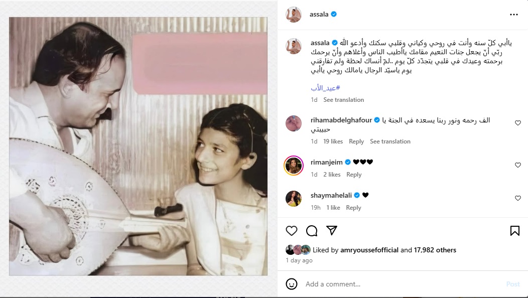Image resolution: width=528 pixels, height=298 pixels.
Task: Share post with paper plane icon
Action: click(x=332, y=231)
